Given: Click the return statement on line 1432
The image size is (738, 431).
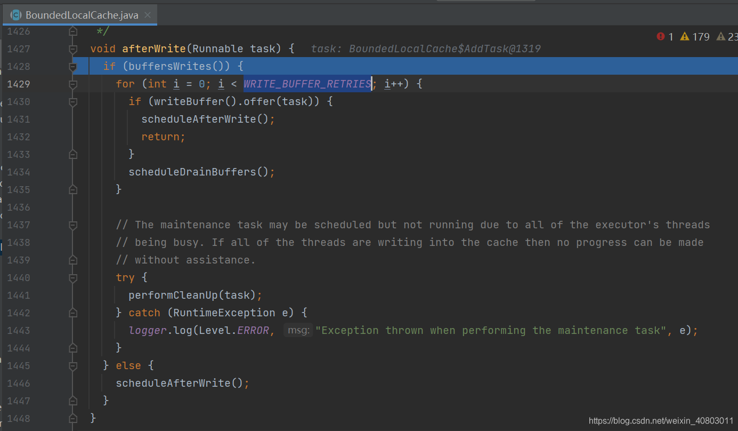Looking at the screenshot, I should 163,137.
